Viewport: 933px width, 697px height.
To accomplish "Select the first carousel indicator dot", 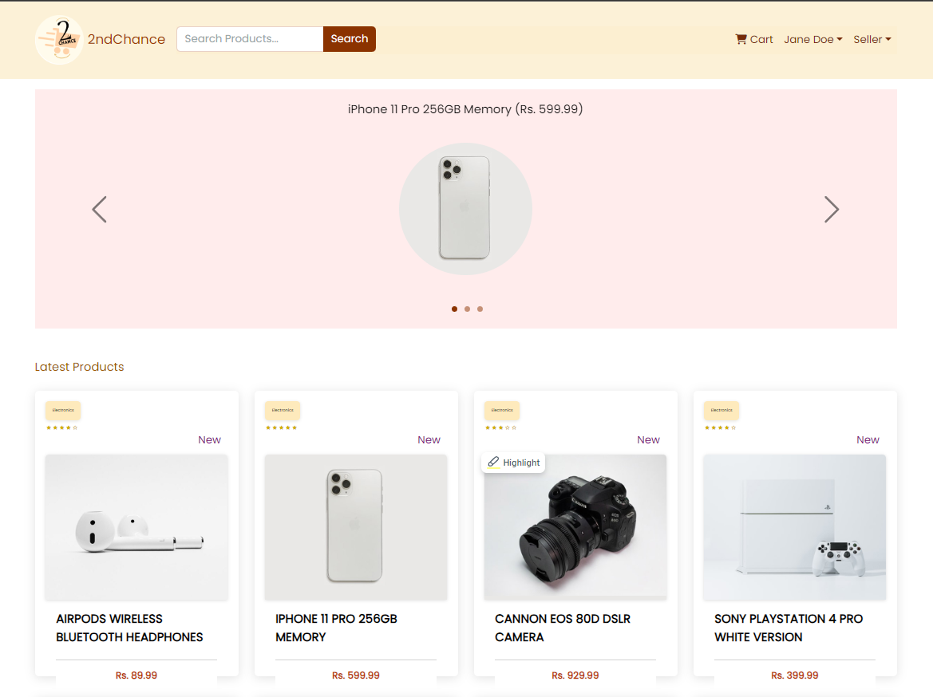I will (x=455, y=309).
